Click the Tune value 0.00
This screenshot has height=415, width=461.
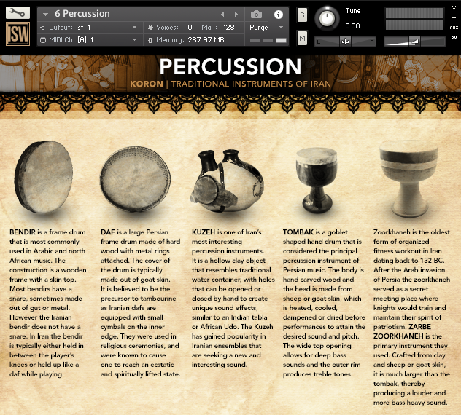point(352,26)
